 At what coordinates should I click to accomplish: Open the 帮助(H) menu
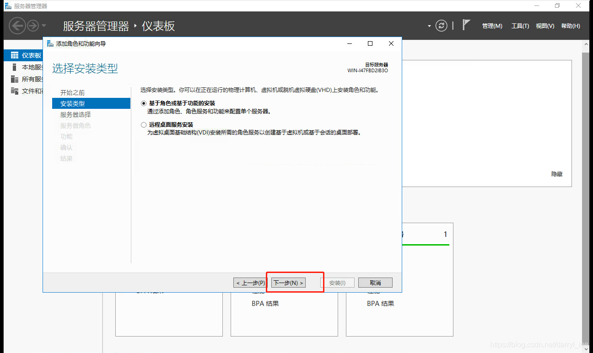pyautogui.click(x=571, y=26)
